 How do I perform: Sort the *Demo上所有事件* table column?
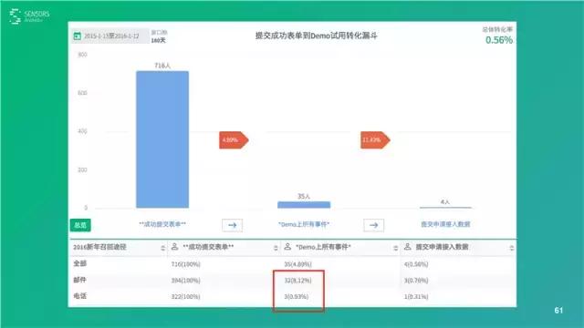tap(395, 248)
